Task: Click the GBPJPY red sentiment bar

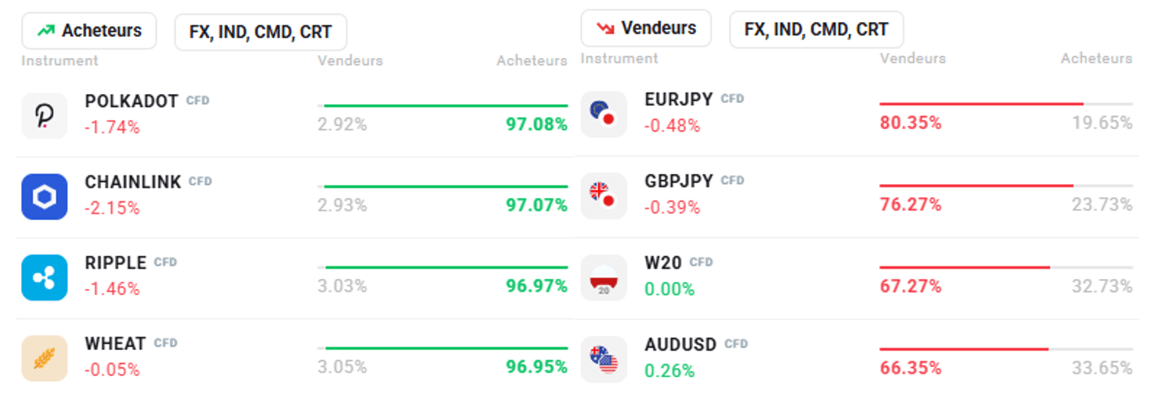Action: click(x=976, y=186)
